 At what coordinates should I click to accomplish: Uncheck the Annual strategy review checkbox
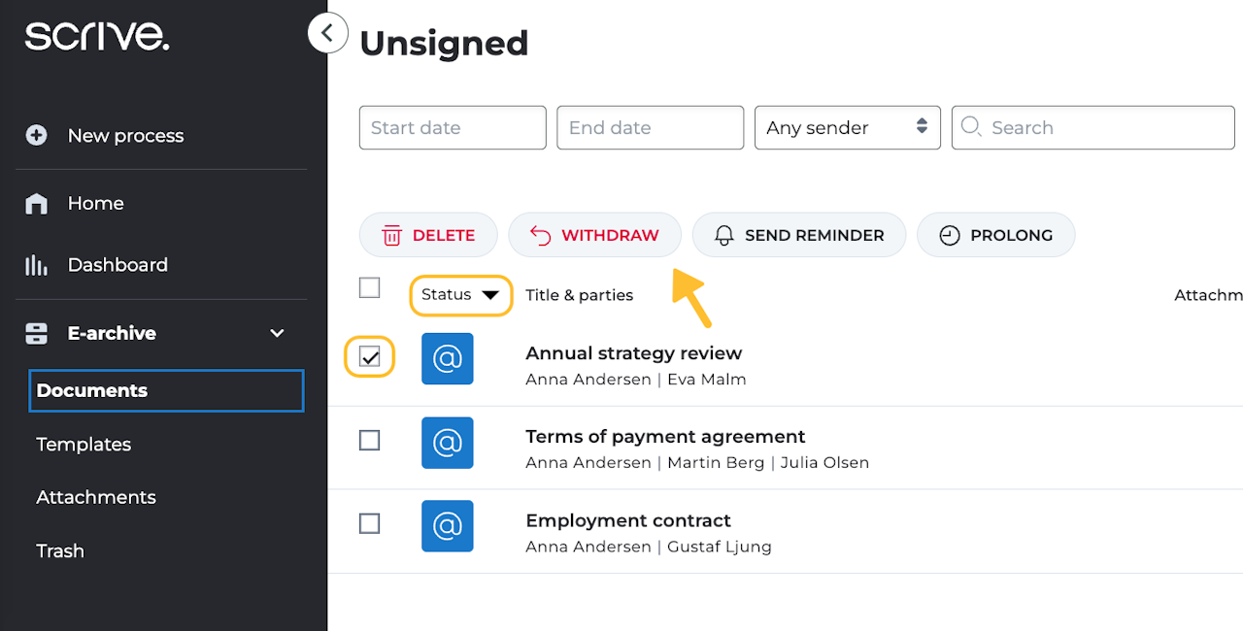(x=370, y=357)
